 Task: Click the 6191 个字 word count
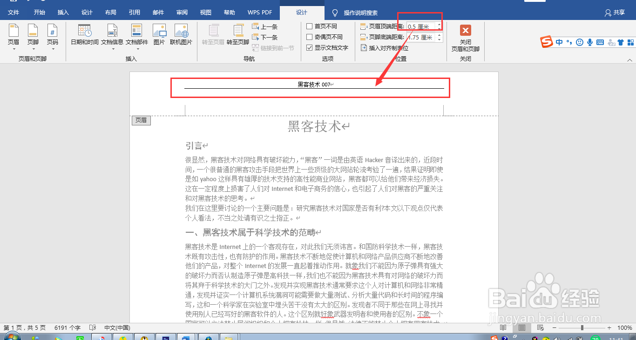coord(68,327)
